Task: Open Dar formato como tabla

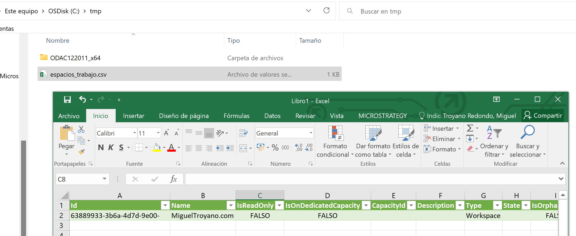Action: 373,142
